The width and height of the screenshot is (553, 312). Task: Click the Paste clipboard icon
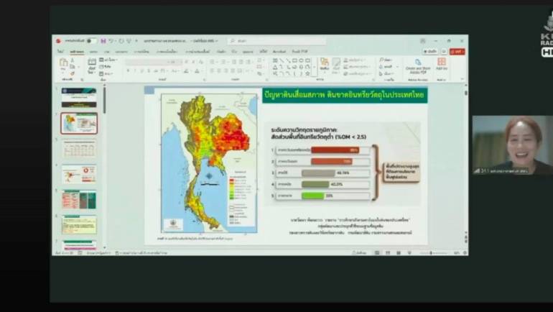pos(64,65)
